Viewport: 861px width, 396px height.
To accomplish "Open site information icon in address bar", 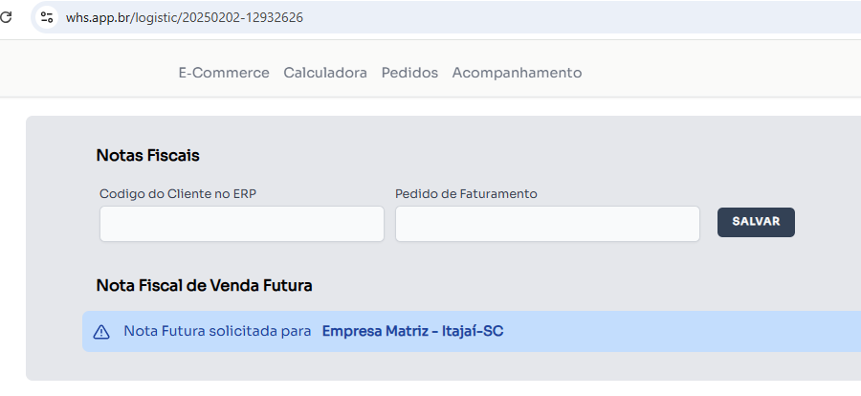I will [47, 17].
